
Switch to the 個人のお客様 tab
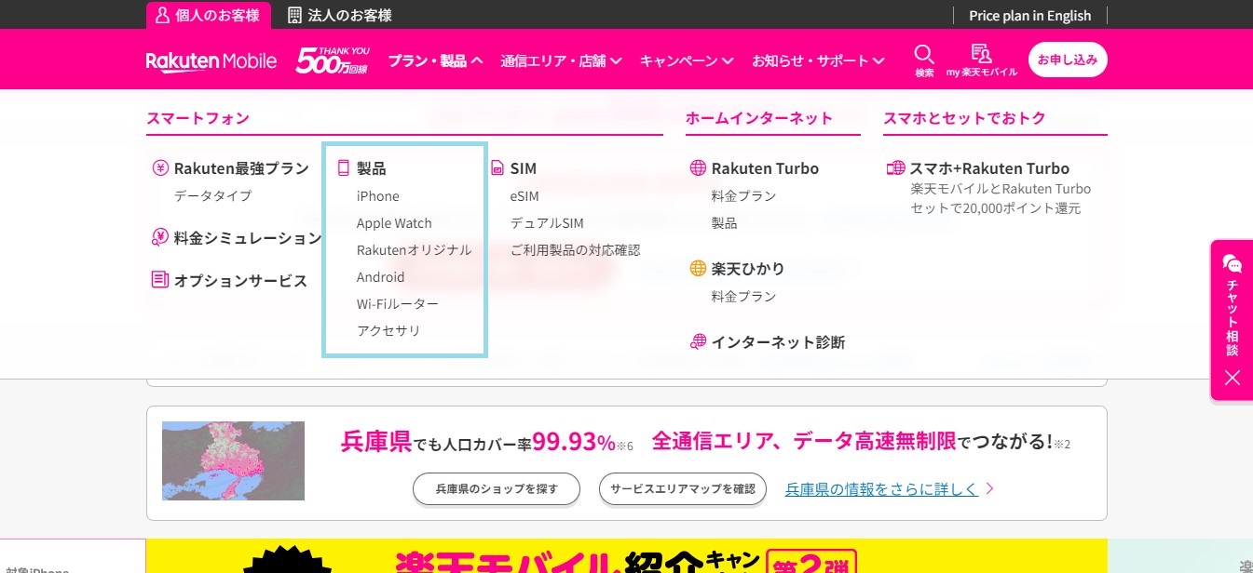(209, 15)
